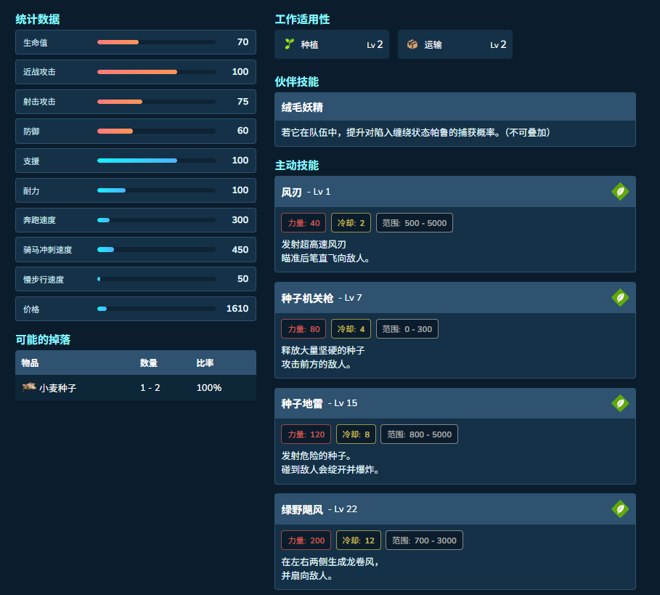Click the 伙伴技能 section heading
The height and width of the screenshot is (595, 660).
297,81
